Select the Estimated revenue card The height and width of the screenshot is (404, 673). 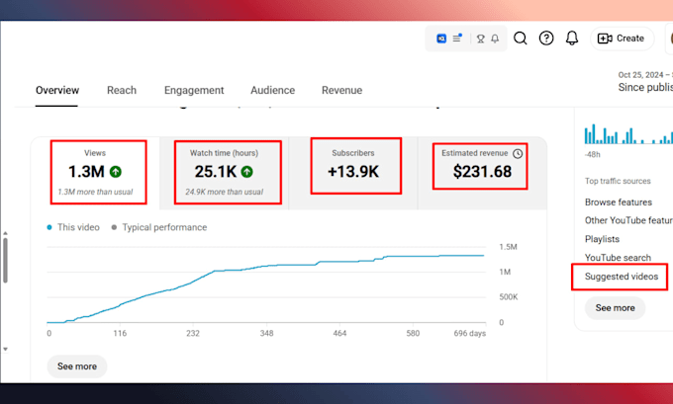[x=482, y=173]
